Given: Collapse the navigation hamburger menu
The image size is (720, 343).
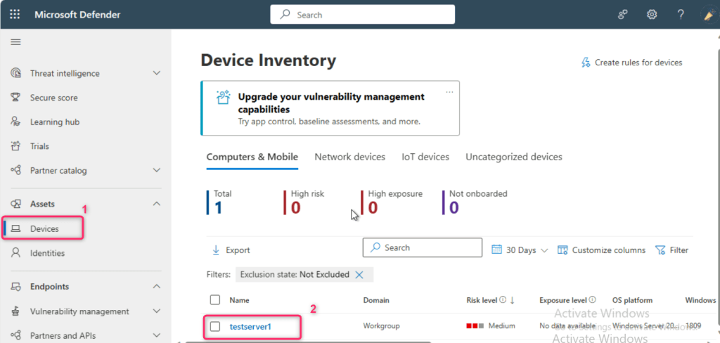Looking at the screenshot, I should (15, 42).
